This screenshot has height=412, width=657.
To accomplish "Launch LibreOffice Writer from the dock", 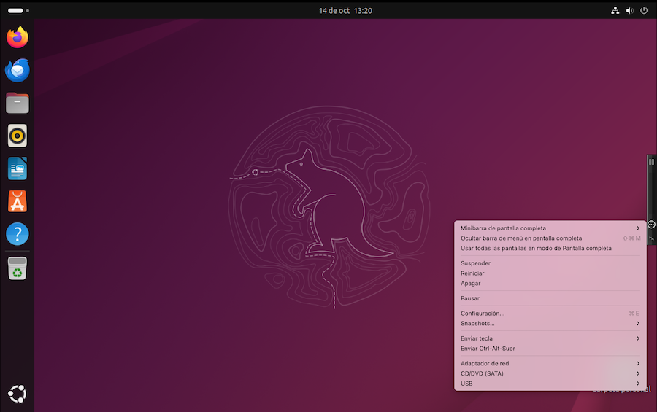I will tap(18, 168).
